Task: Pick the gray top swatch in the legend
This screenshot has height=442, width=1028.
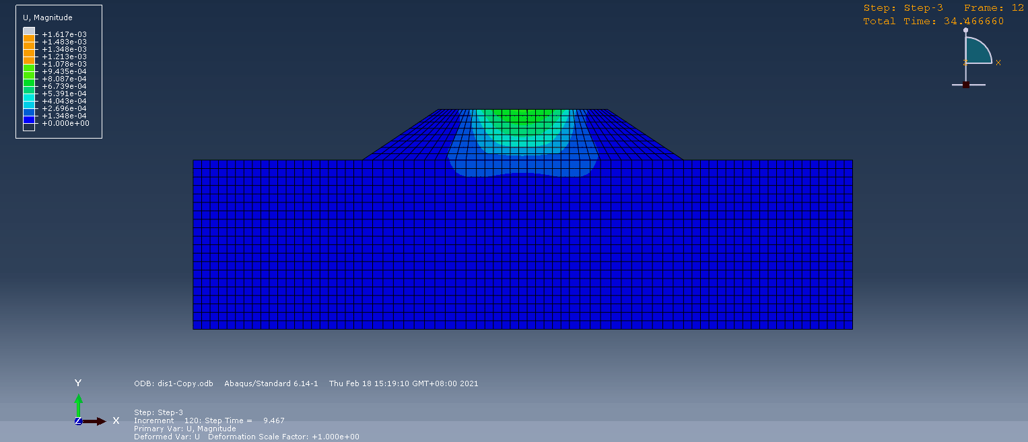Action: click(28, 31)
